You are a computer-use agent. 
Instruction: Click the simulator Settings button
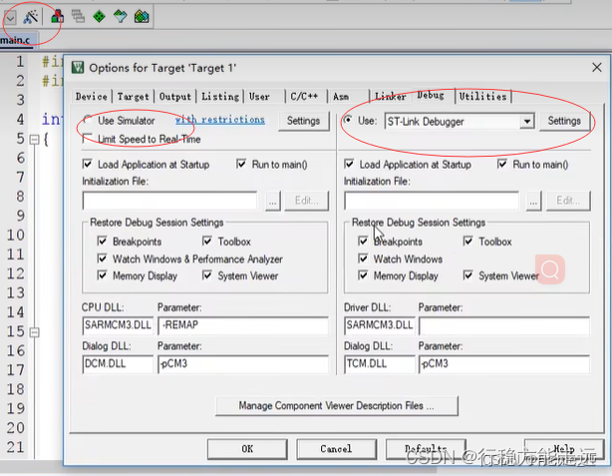click(303, 121)
